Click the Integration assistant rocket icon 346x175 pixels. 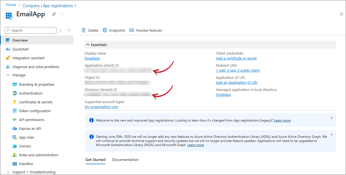pyautogui.click(x=8, y=58)
